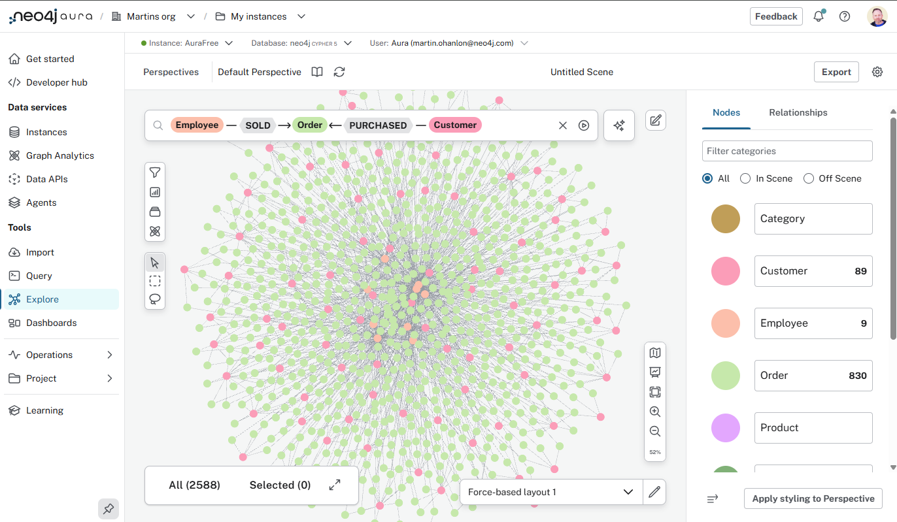
Task: Click Apply styling to Perspective button
Action: click(813, 498)
